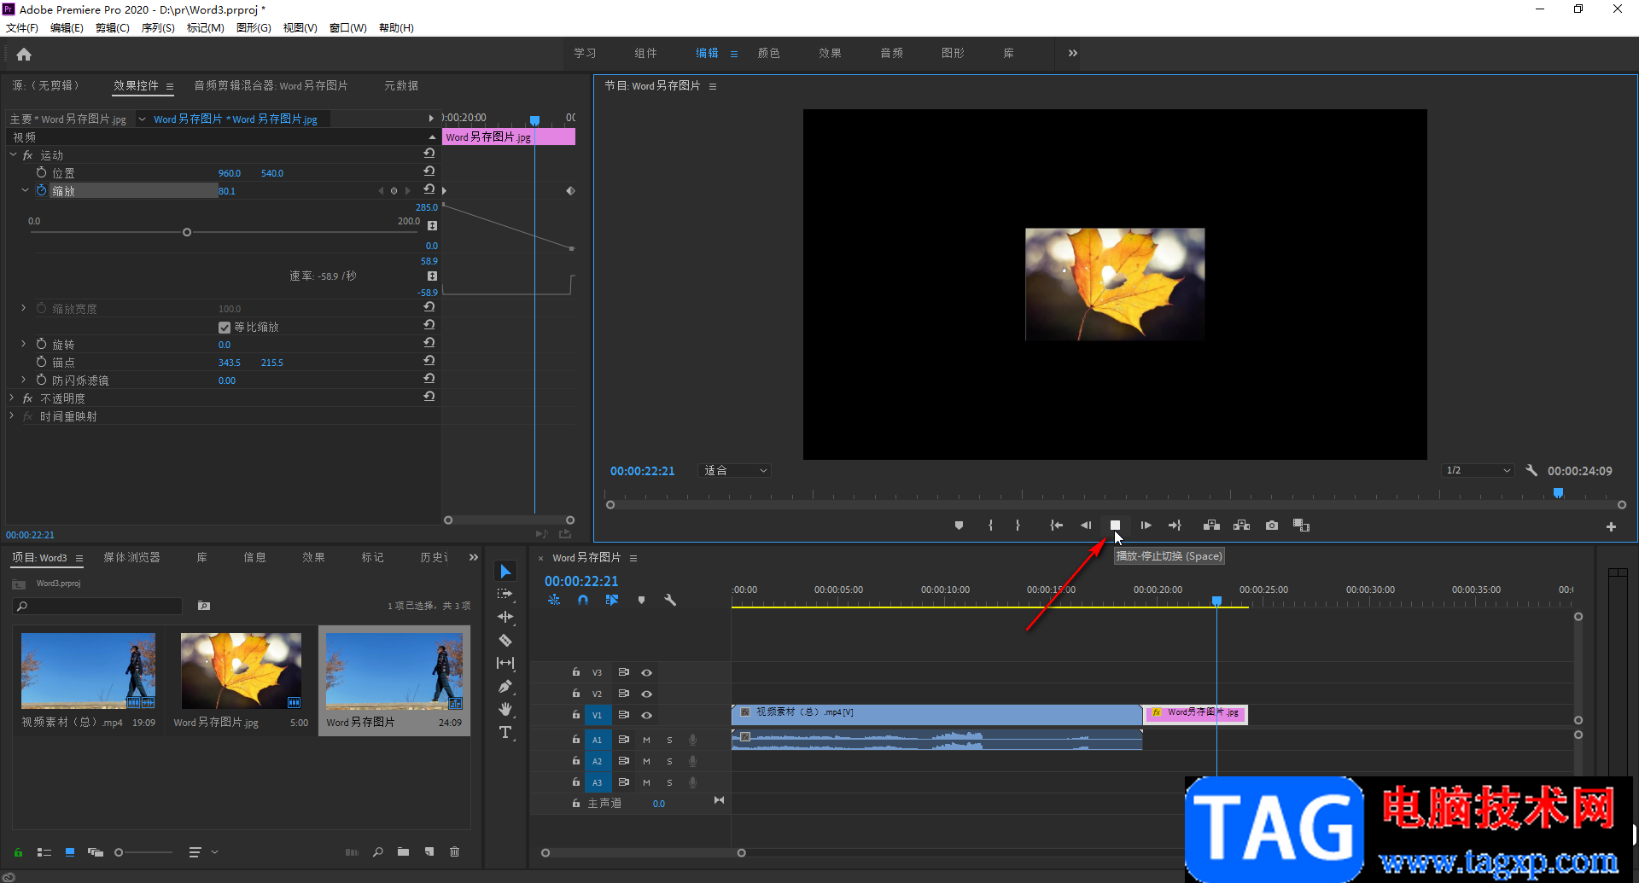Add scale keyframe diamond button
Screen dimensions: 1639x883
pyautogui.click(x=394, y=191)
